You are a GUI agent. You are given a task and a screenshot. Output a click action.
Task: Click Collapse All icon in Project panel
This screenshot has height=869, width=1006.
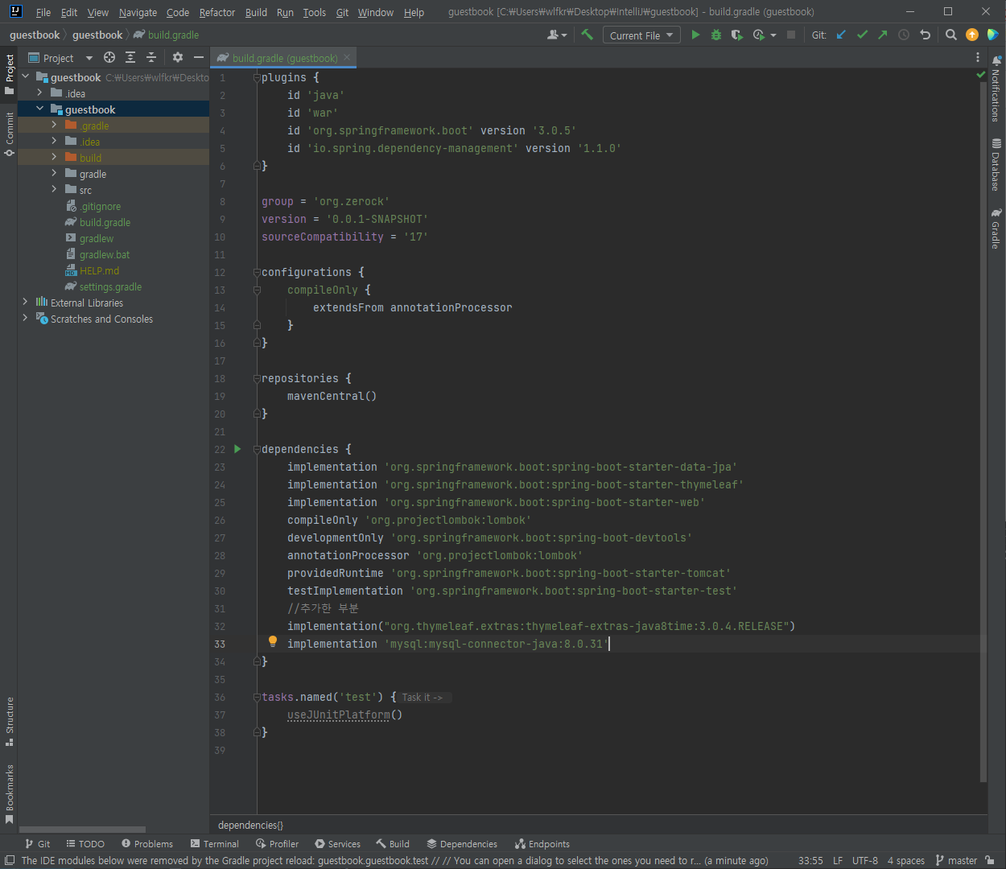click(x=151, y=57)
